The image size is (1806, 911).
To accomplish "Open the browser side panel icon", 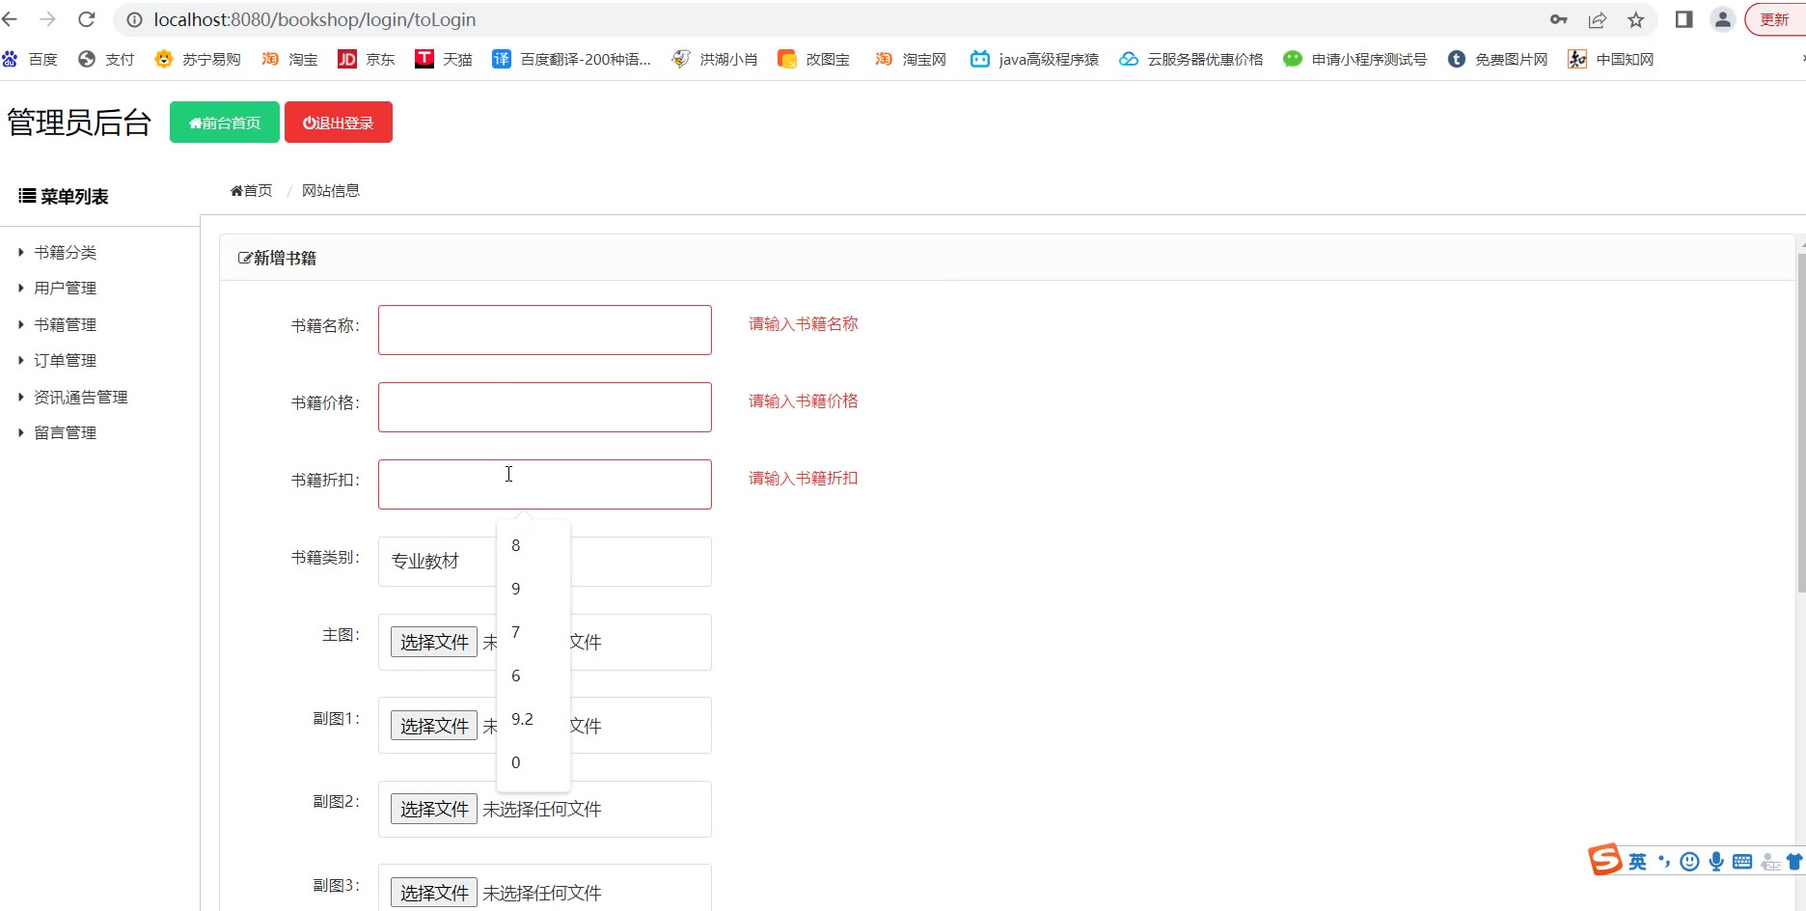I will pos(1683,19).
